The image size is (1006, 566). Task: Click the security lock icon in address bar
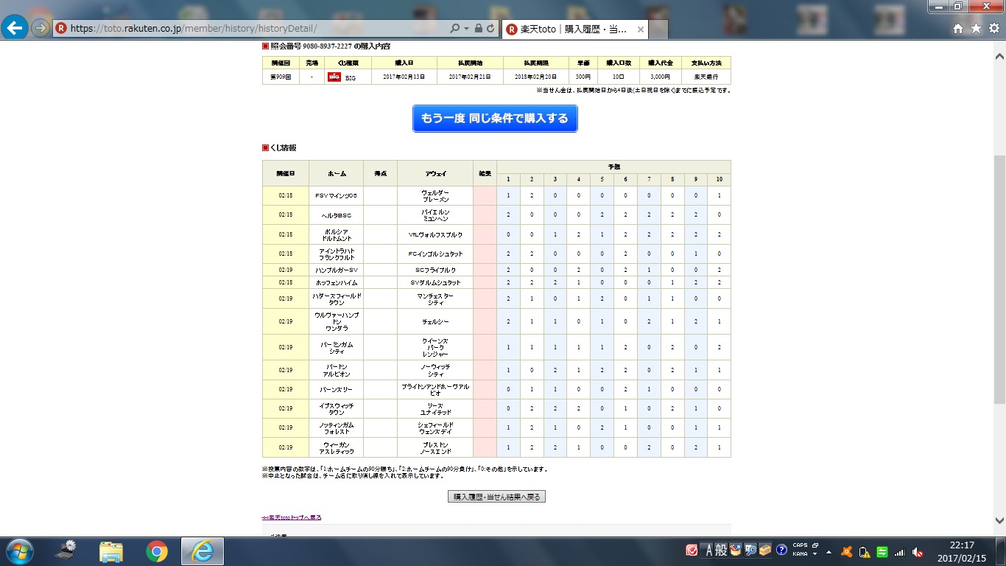click(x=478, y=29)
